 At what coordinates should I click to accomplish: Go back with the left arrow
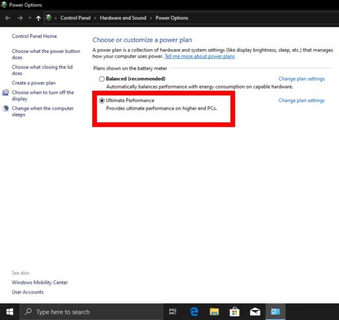8,18
